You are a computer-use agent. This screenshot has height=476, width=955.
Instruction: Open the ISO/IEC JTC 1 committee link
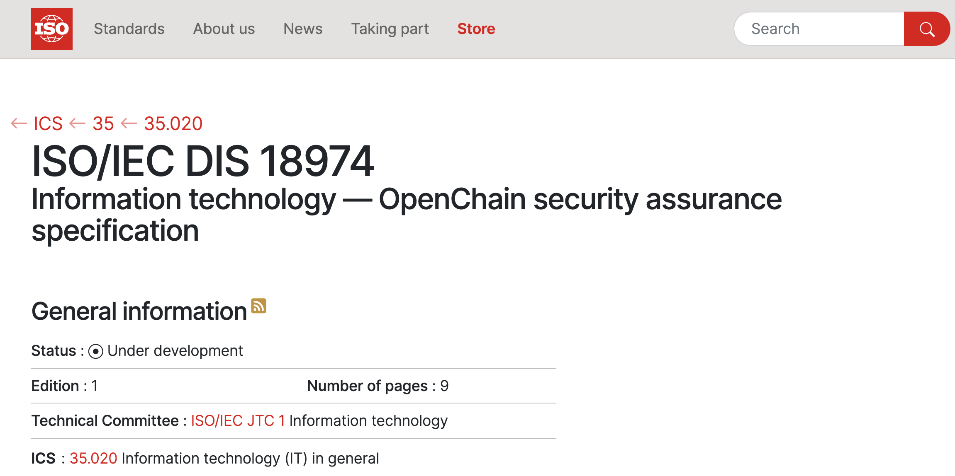click(238, 421)
